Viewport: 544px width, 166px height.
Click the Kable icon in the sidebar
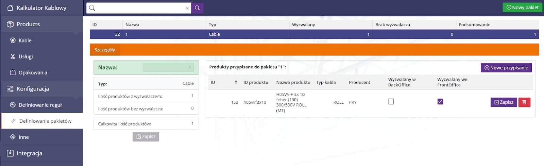click(x=13, y=40)
